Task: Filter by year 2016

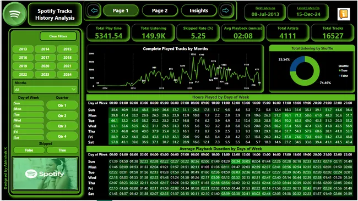Action: (23, 57)
